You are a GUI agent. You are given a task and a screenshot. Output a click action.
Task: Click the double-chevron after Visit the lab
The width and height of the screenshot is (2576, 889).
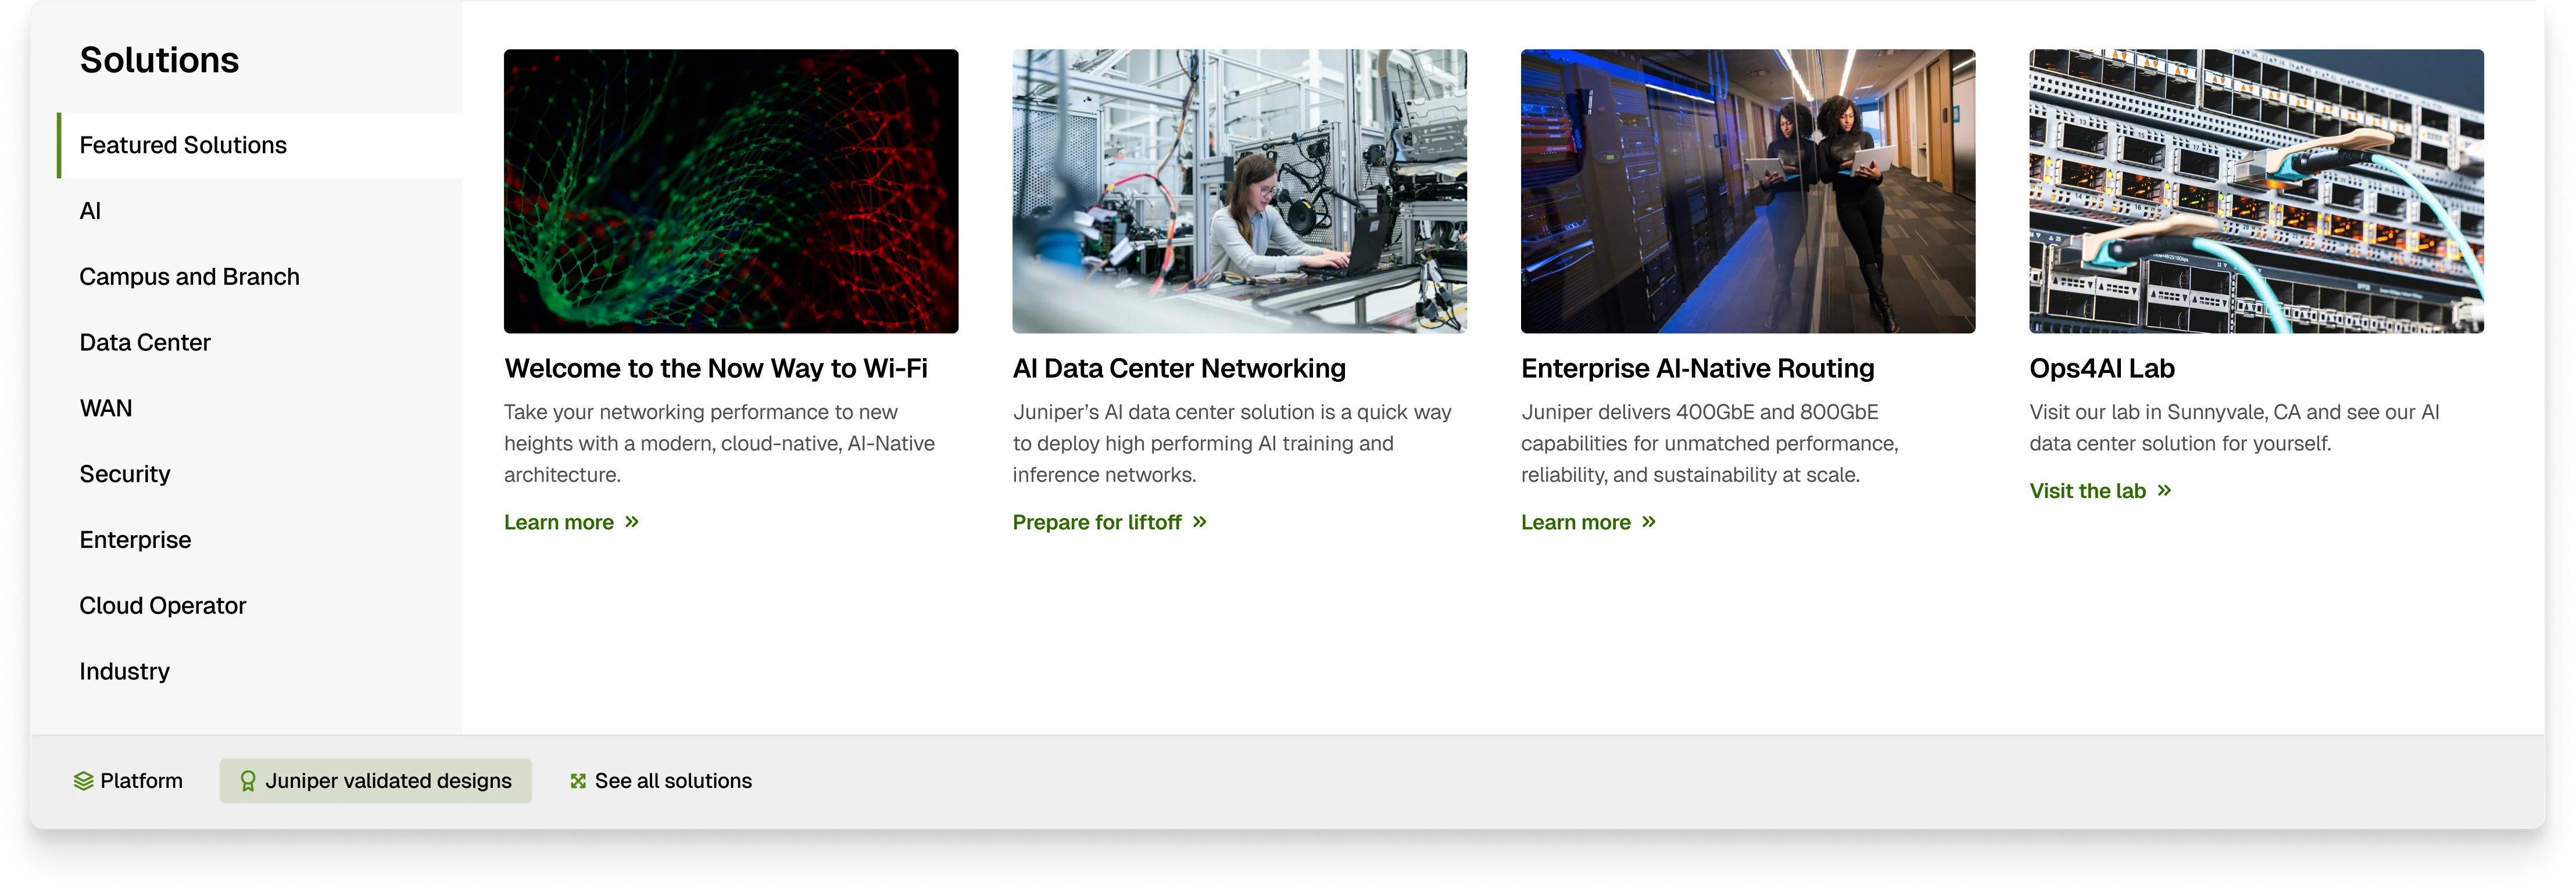click(2164, 491)
